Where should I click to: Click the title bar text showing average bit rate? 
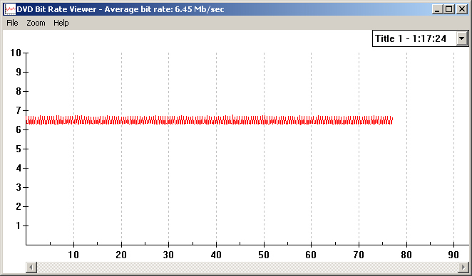[120, 9]
